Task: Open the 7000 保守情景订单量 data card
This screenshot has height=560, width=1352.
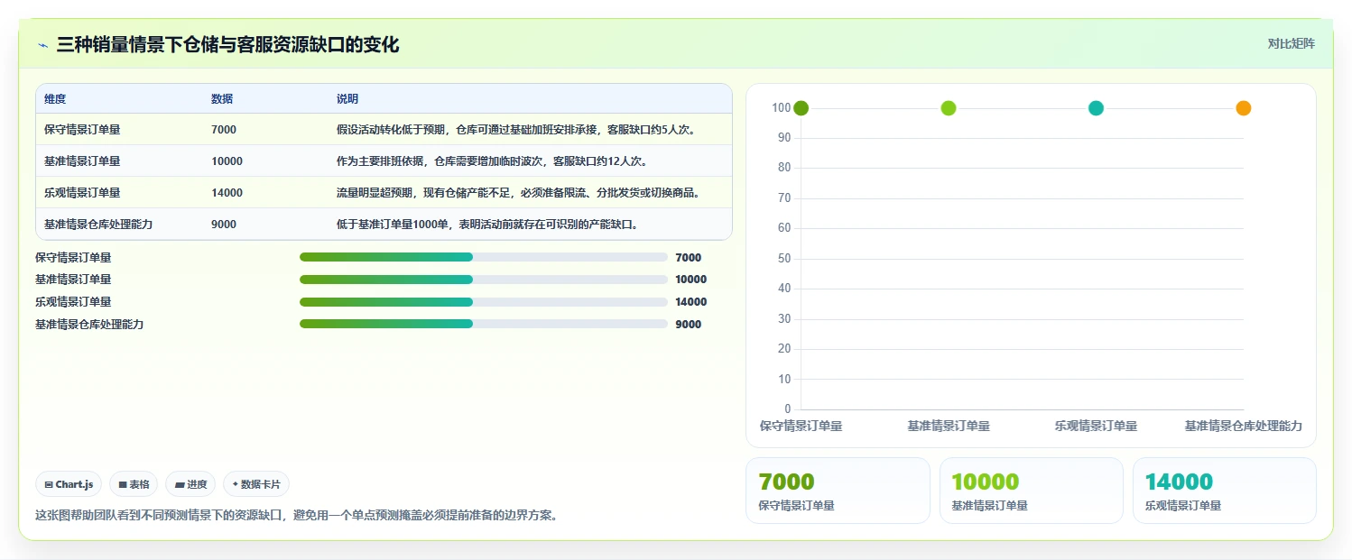Action: coord(838,491)
